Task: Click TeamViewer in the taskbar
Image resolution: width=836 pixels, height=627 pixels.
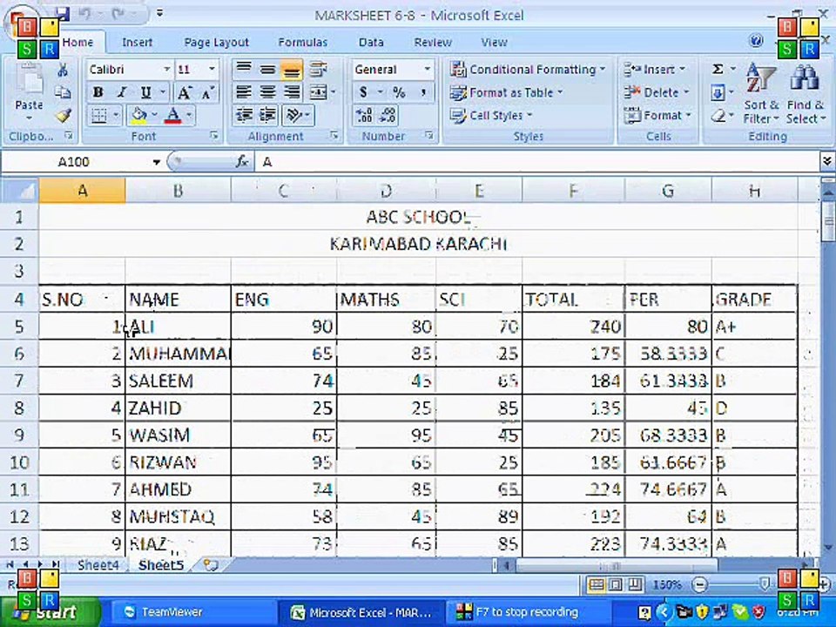Action: 194,612
